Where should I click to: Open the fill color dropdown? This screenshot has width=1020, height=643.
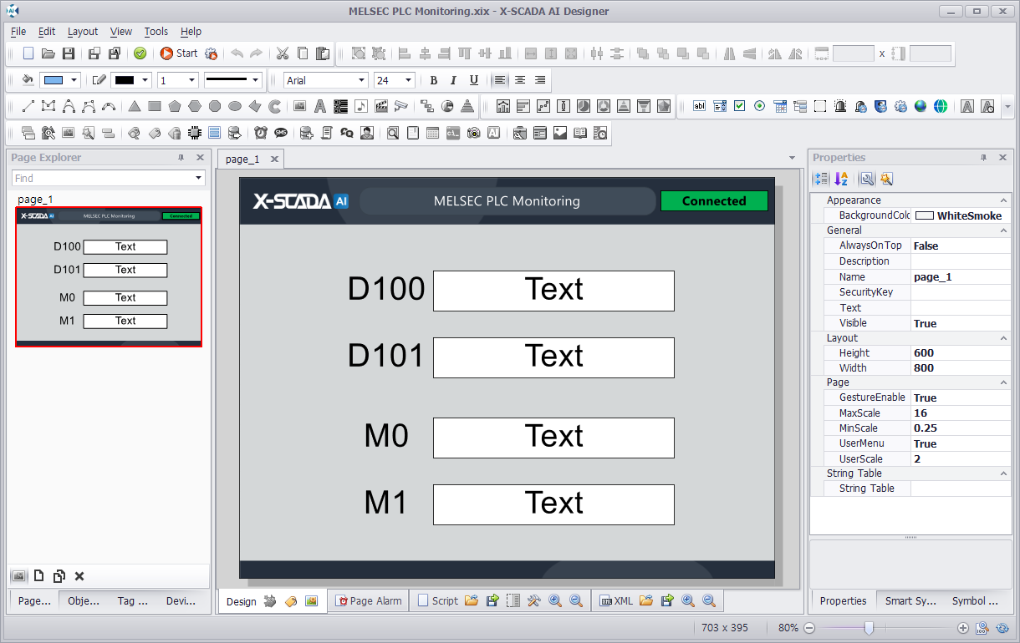pos(74,80)
